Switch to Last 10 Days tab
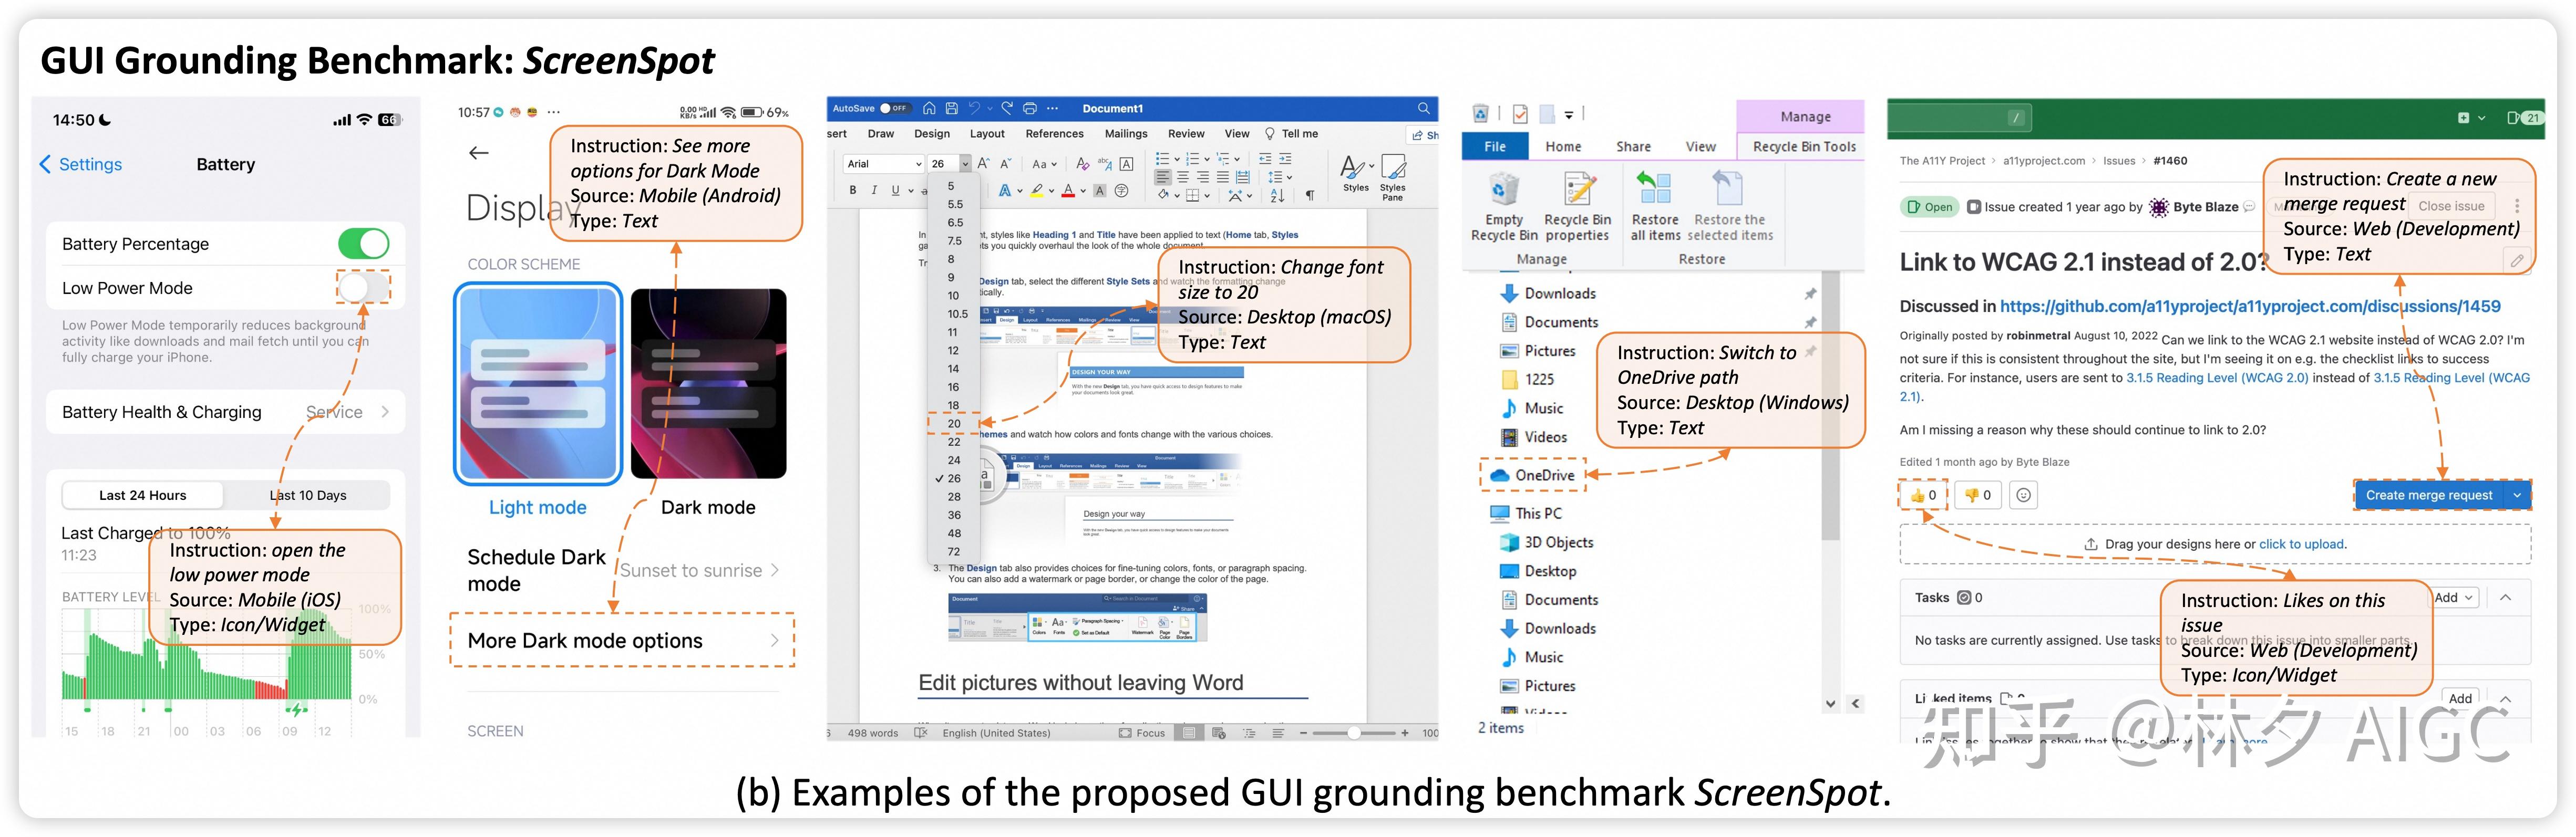2576x837 pixels. [308, 495]
